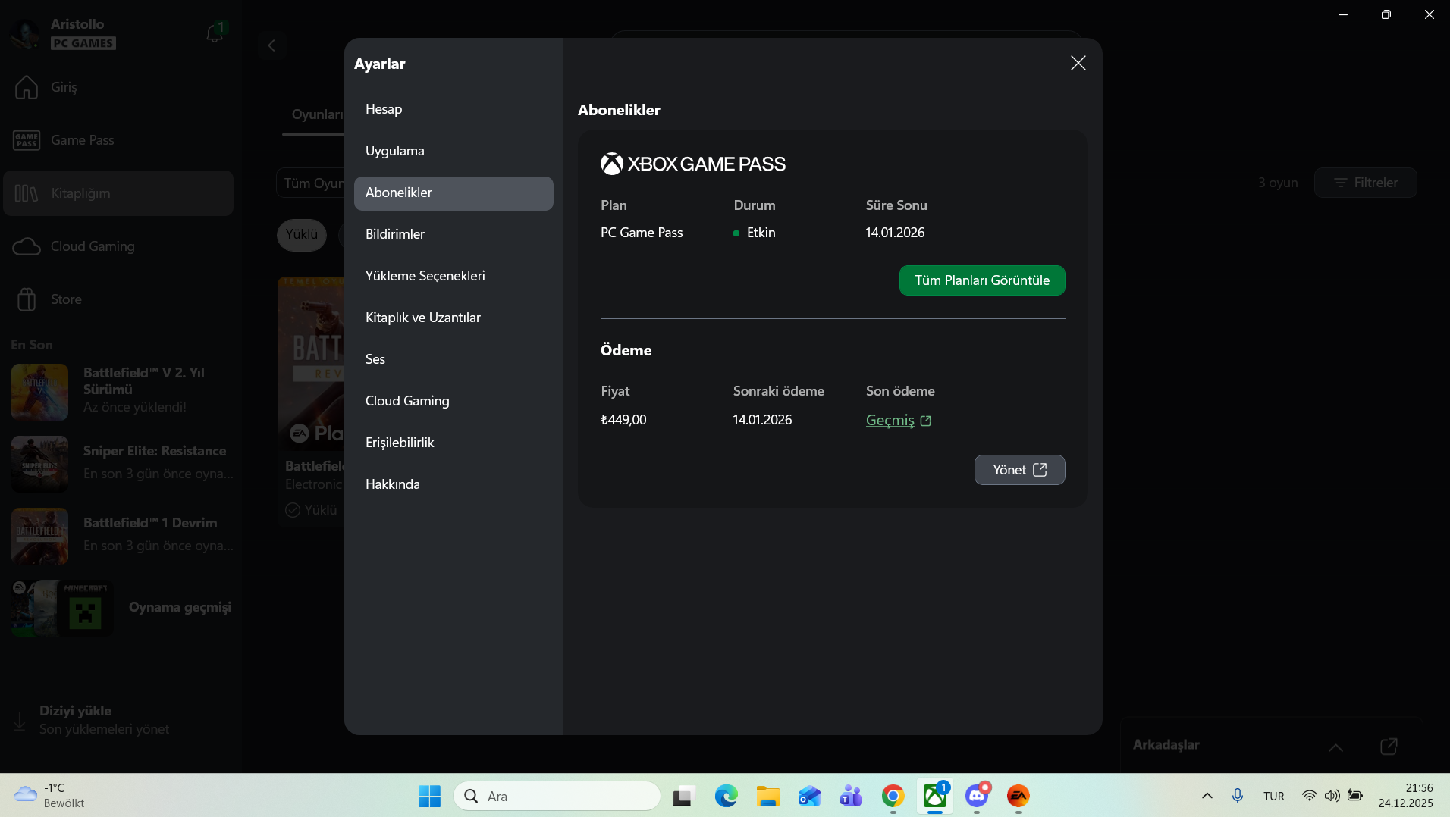Open Battlefield V 2. Yıl Sürümü recent game

pos(121,392)
